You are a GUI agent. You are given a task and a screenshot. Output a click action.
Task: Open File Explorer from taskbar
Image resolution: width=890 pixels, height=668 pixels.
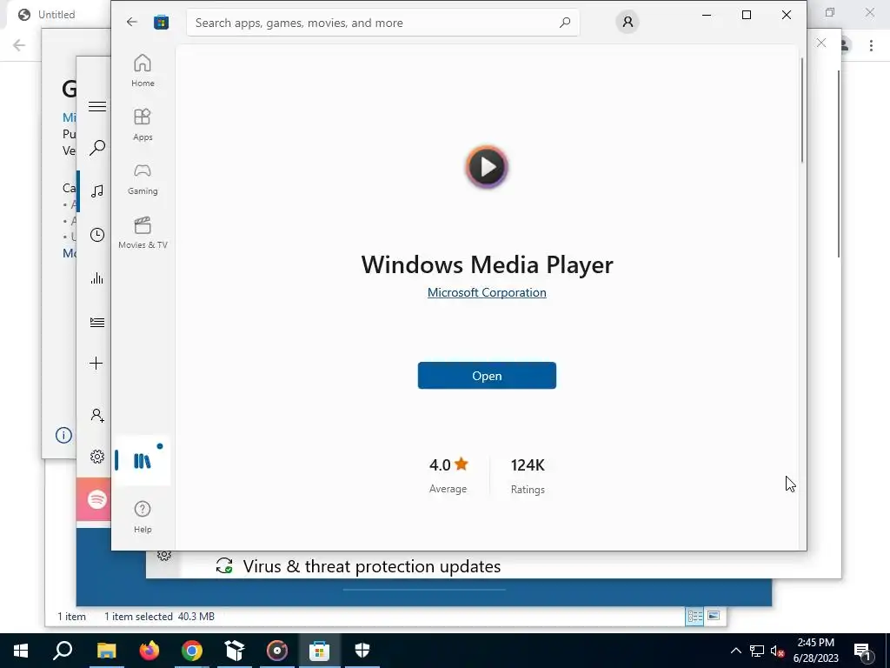pyautogui.click(x=106, y=651)
